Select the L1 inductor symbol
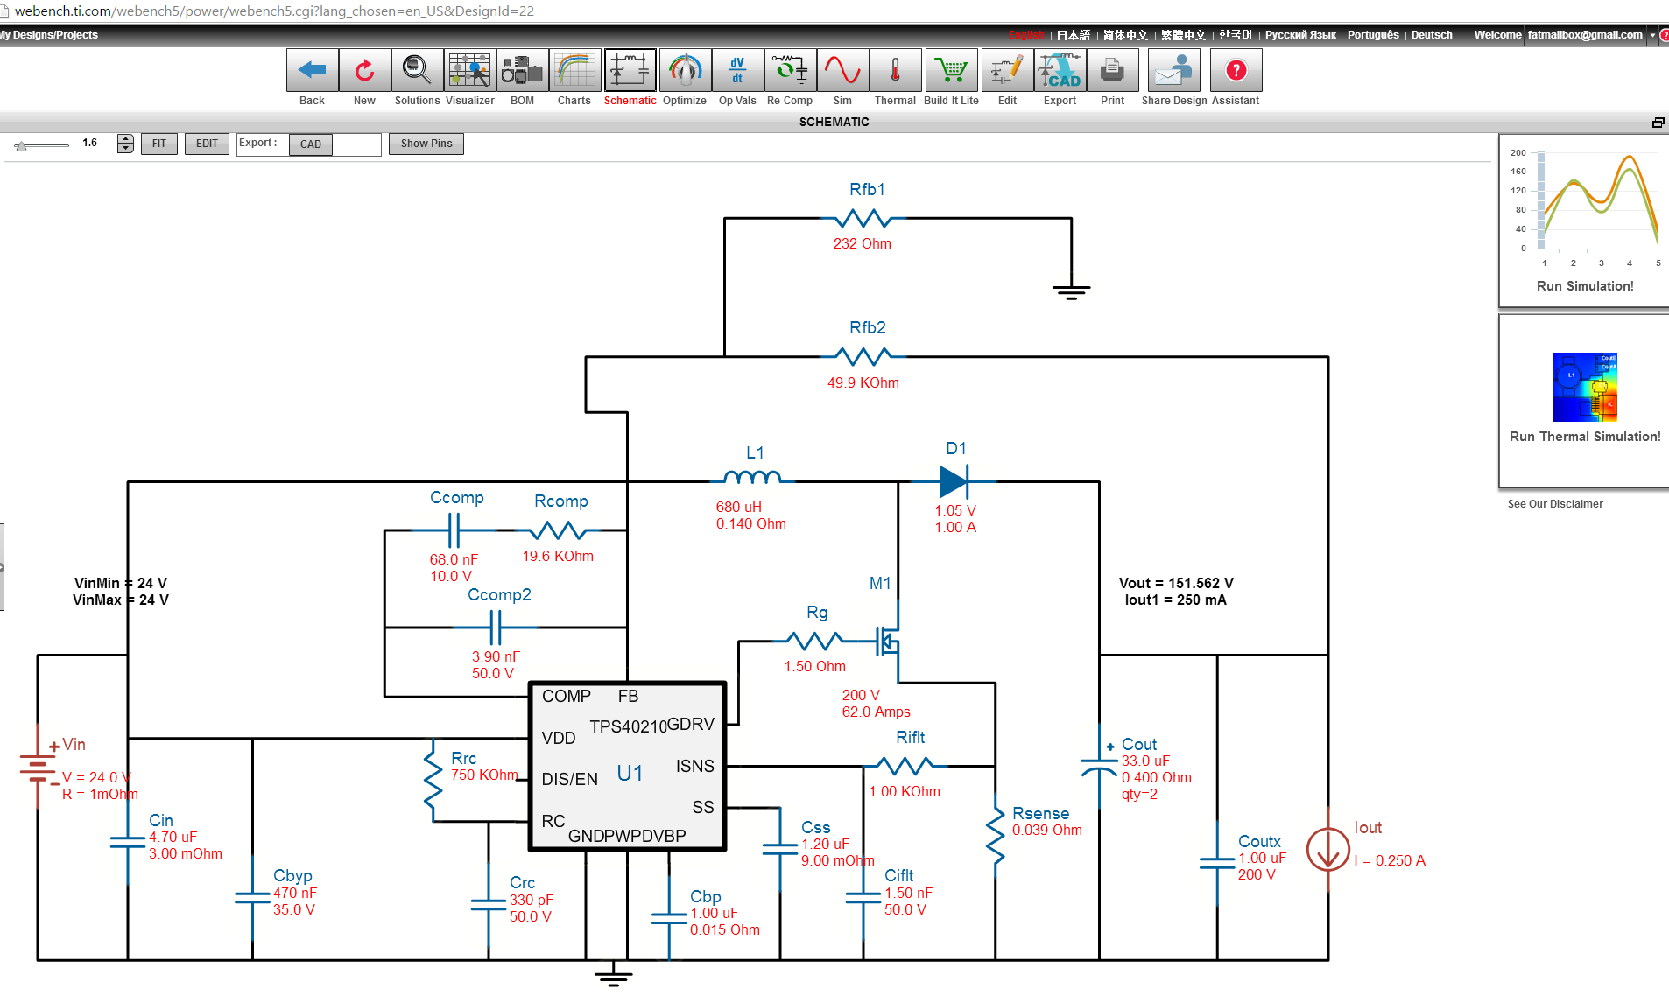Image resolution: width=1669 pixels, height=1003 pixels. [x=753, y=478]
